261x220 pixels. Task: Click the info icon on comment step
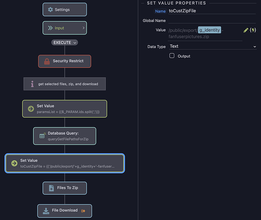pos(32,84)
